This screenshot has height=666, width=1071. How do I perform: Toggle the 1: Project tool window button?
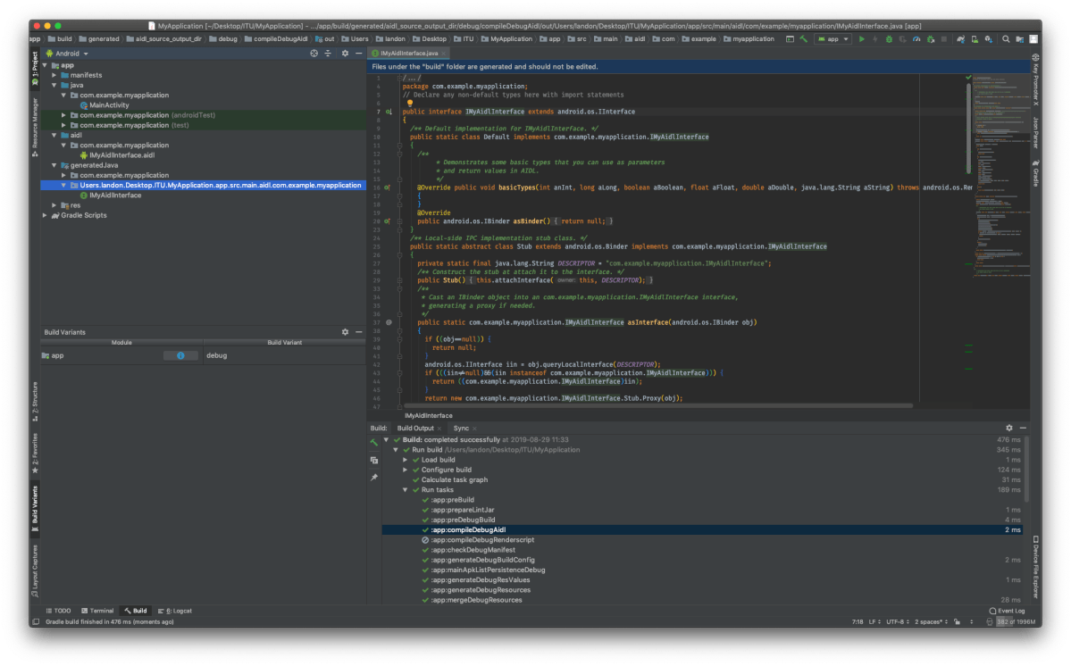click(35, 70)
